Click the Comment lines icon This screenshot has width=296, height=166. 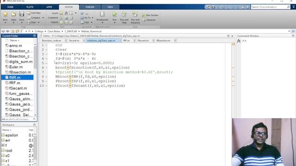point(62,18)
